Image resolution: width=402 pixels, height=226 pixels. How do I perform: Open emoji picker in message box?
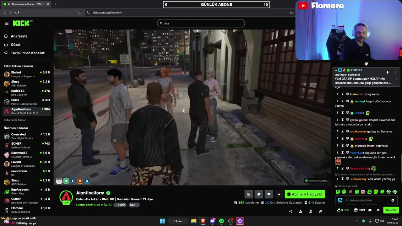pos(393,200)
